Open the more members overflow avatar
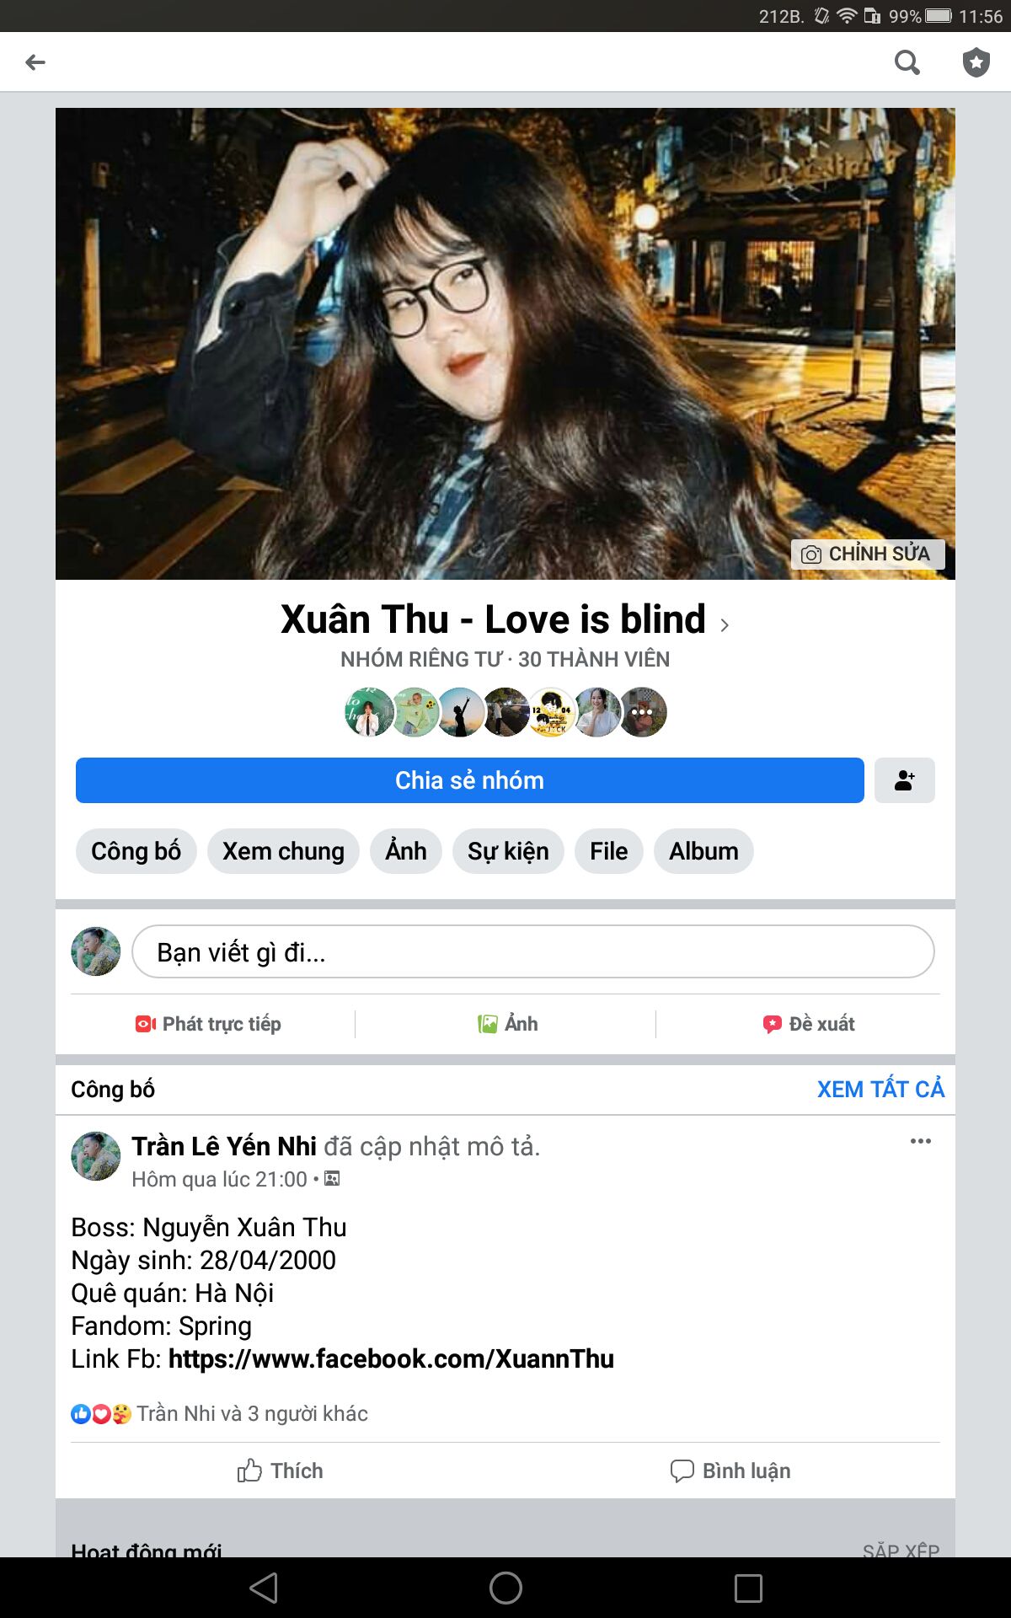This screenshot has width=1011, height=1618. pos(643,712)
